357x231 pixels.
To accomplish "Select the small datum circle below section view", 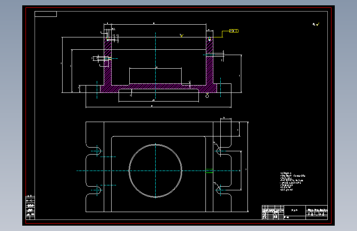I will [207, 96].
